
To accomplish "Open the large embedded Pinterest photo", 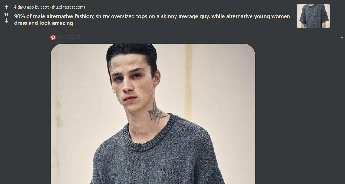I will point(153,114).
